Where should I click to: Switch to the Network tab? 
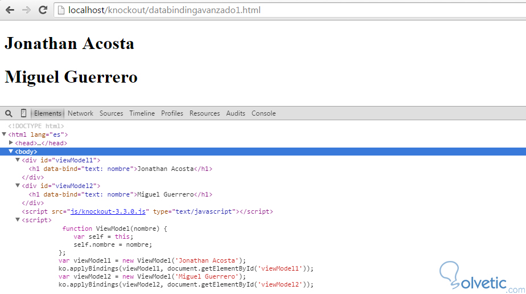(80, 113)
